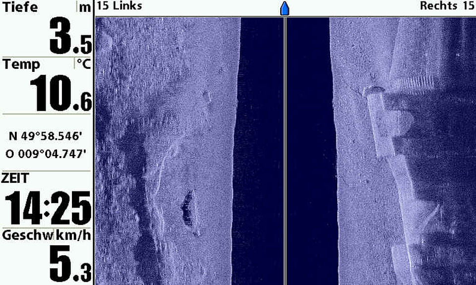Select the temperature value 10.6
The image size is (476, 285).
coord(61,93)
